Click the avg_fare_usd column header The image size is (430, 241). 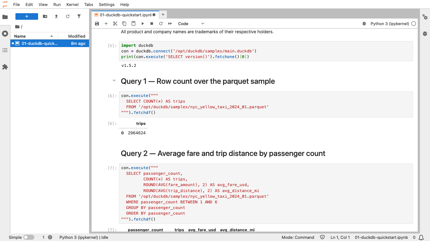tap(202, 230)
